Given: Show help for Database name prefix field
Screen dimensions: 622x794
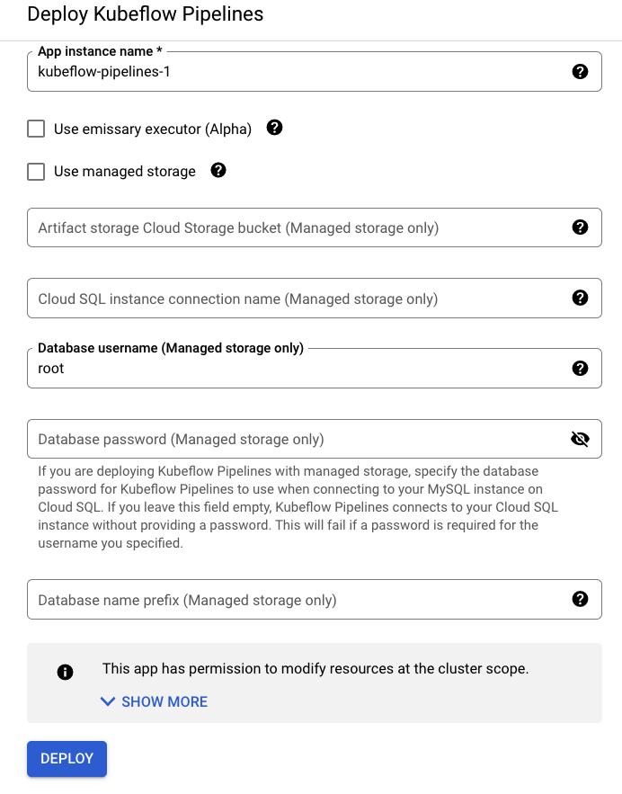Looking at the screenshot, I should pyautogui.click(x=581, y=599).
